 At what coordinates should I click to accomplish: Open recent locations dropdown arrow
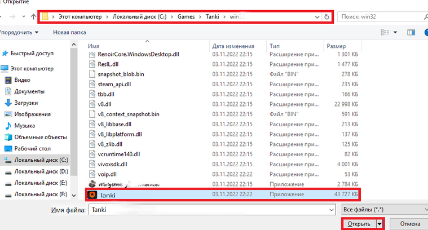24,17
